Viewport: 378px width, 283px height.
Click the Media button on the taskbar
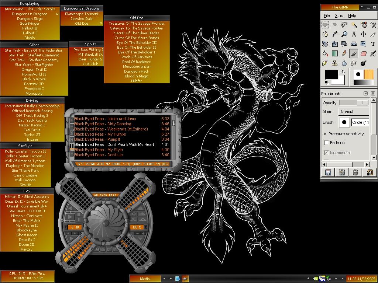pyautogui.click(x=145, y=279)
